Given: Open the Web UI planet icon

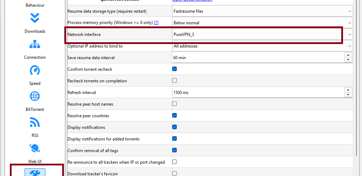Looking at the screenshot, I should tap(35, 148).
